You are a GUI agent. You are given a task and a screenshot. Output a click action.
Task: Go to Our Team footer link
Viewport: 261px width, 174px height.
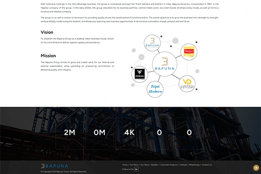[x=144, y=165]
